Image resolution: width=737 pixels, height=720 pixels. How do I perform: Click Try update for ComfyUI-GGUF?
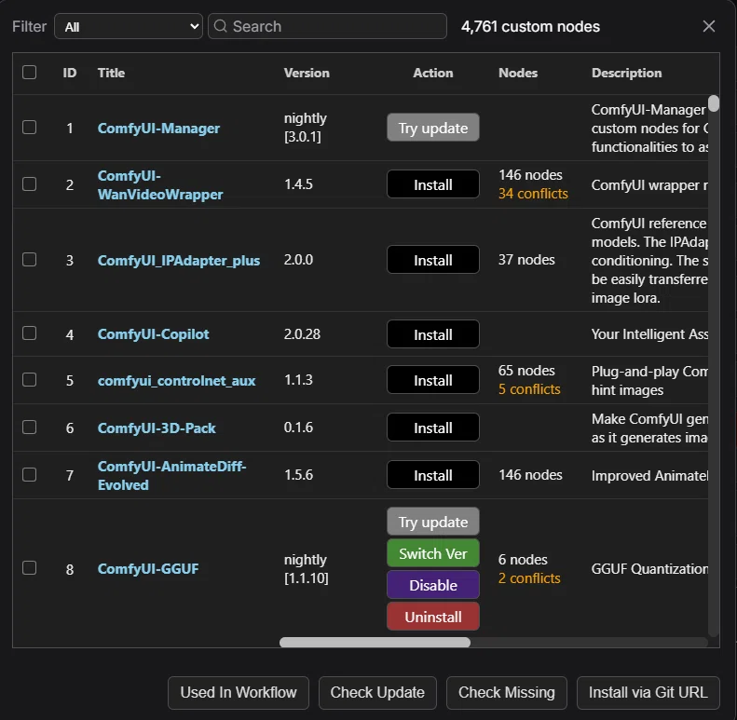tap(433, 522)
